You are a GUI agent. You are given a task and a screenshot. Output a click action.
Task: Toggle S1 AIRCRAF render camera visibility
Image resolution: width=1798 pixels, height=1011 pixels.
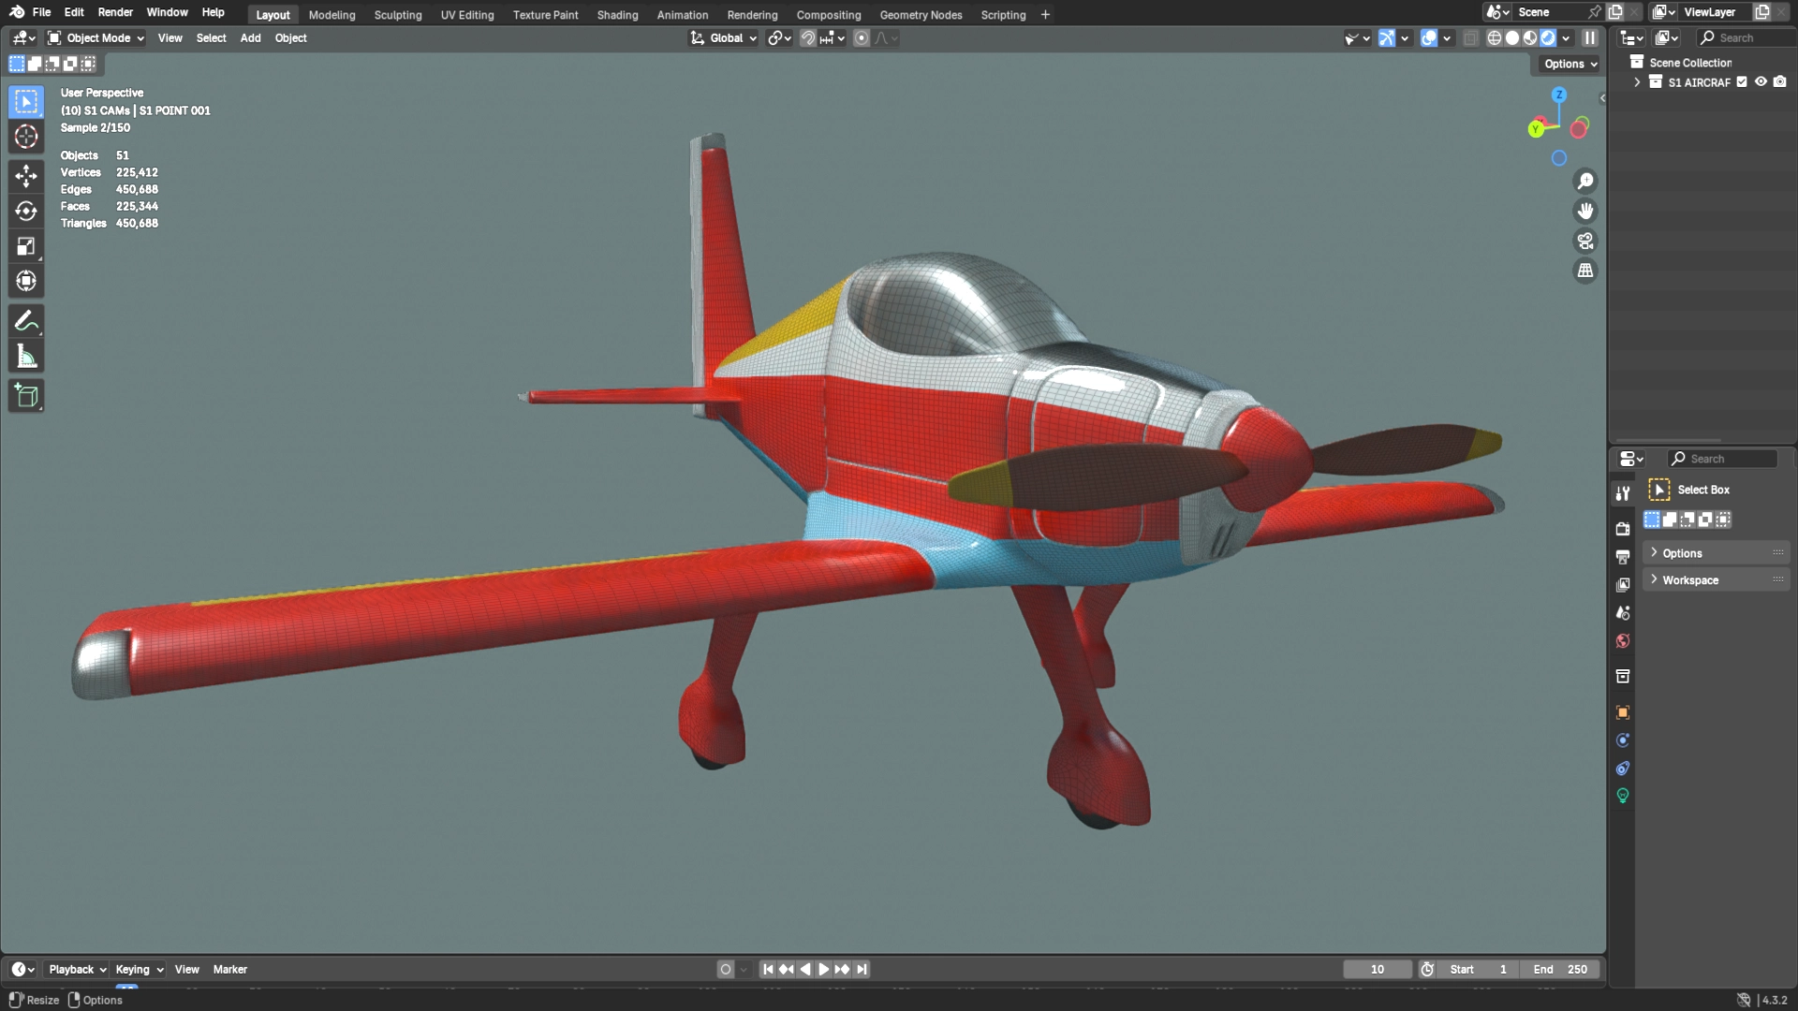pos(1780,82)
